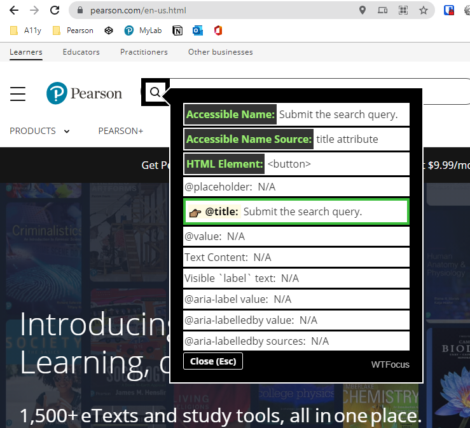Click the @value: N/A row
The image size is (470, 428).
[x=296, y=236]
